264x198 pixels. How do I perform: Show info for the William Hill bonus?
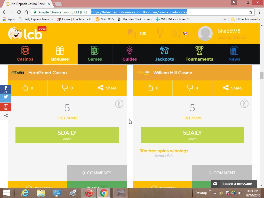[244, 104]
